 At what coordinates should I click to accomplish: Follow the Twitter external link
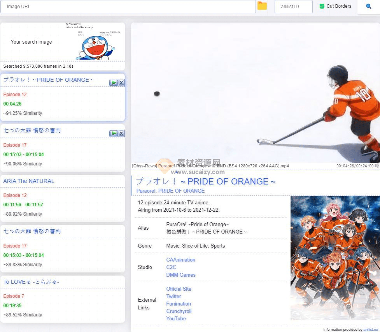(x=173, y=296)
